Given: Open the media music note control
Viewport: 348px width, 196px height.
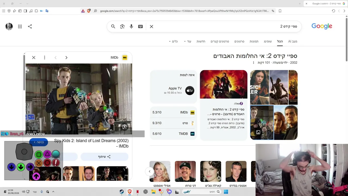Looking at the screenshot, I should coord(31,11).
